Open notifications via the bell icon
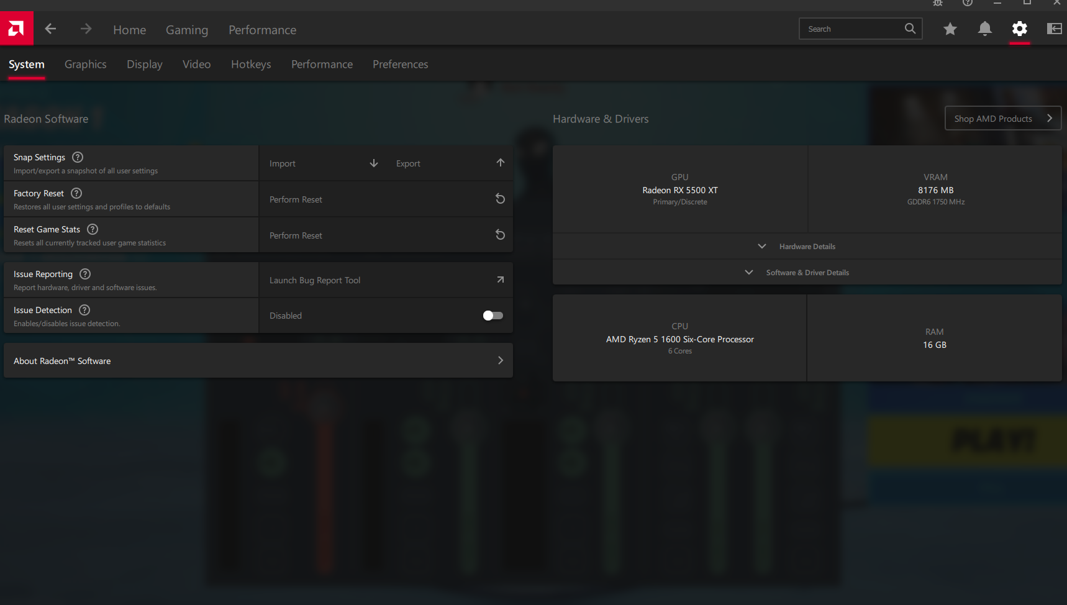 pyautogui.click(x=985, y=29)
